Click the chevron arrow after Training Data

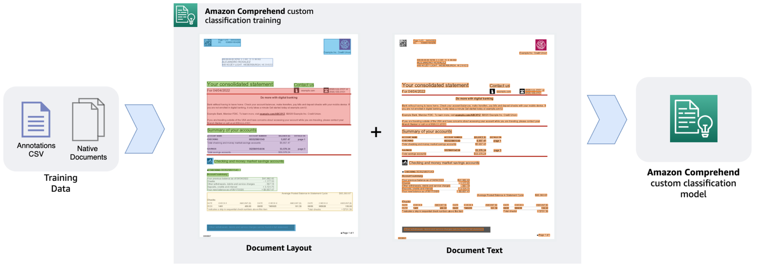click(x=145, y=129)
